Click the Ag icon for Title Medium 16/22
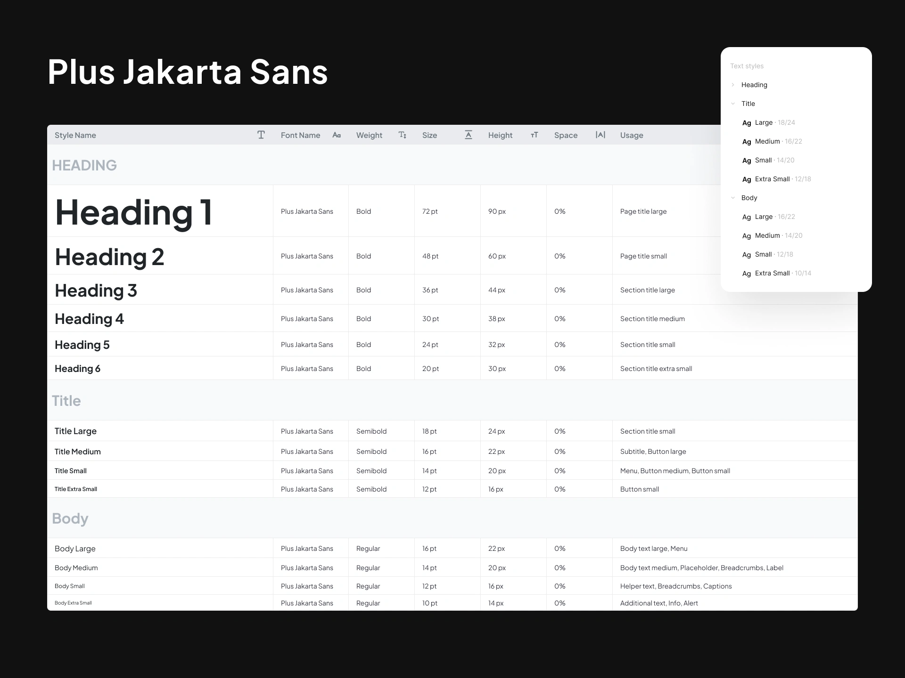Screen dimensions: 905x678 pyautogui.click(x=747, y=142)
